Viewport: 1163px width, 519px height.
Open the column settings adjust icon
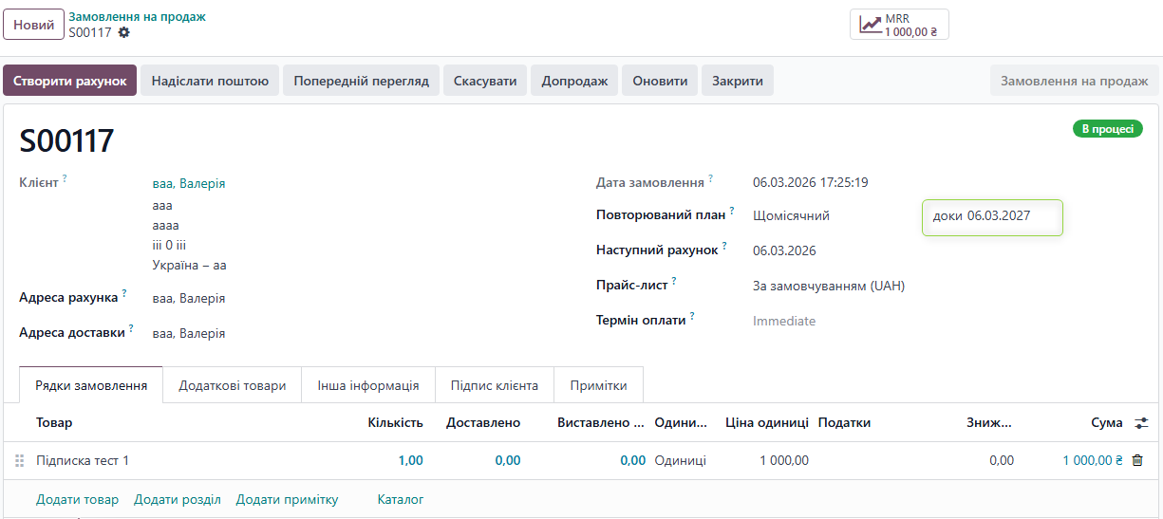pyautogui.click(x=1141, y=422)
